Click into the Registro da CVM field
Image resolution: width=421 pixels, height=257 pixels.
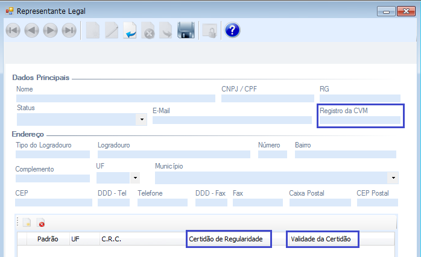click(360, 120)
